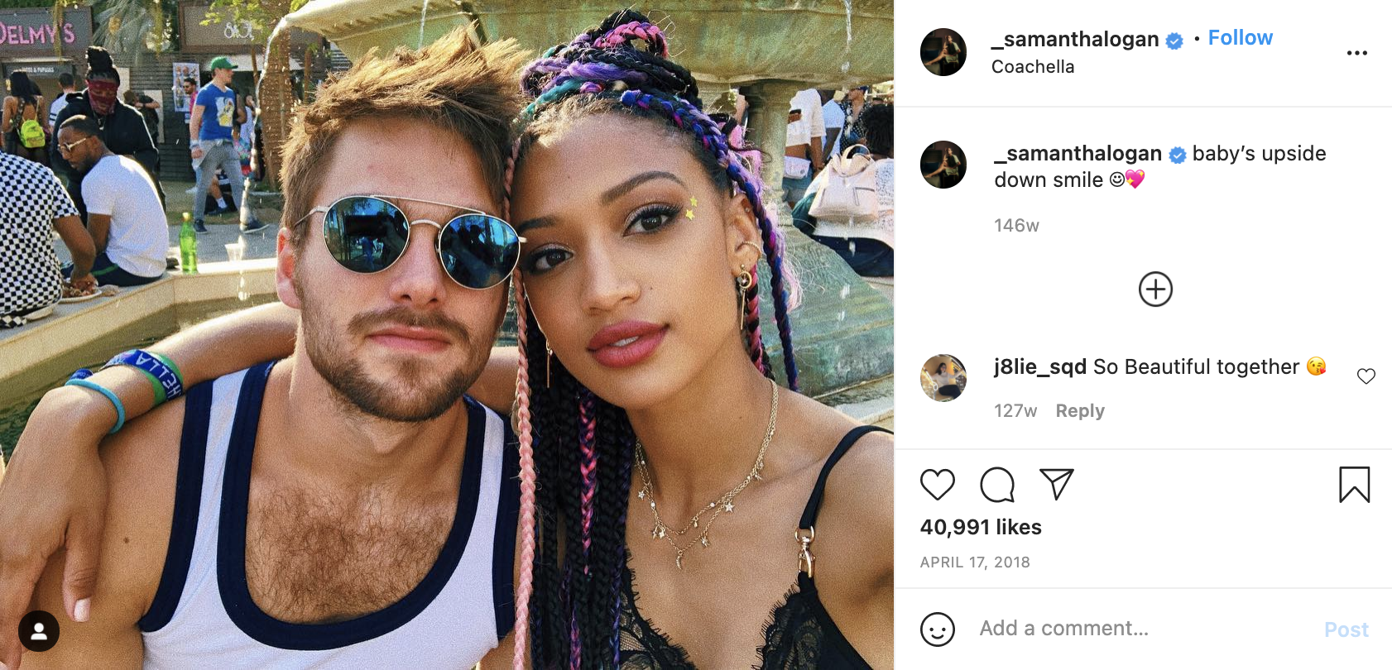Show tagged people icon on the photo
The height and width of the screenshot is (670, 1392).
click(39, 631)
